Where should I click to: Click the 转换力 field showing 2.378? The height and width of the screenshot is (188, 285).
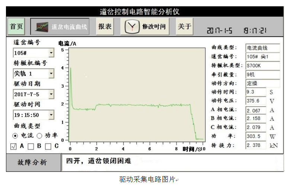256,145
